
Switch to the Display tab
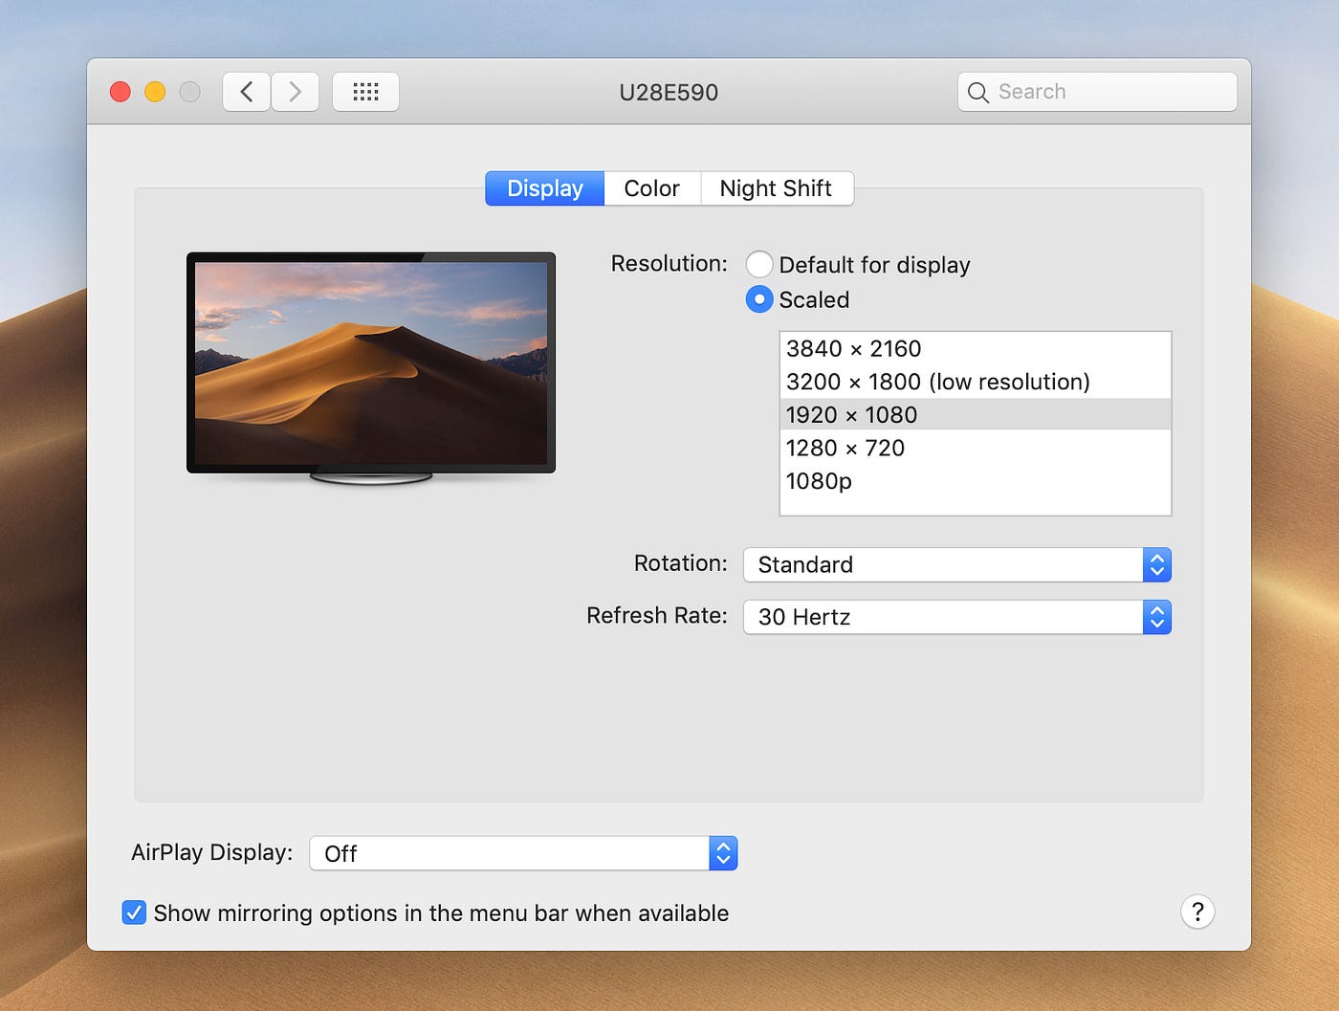[545, 188]
